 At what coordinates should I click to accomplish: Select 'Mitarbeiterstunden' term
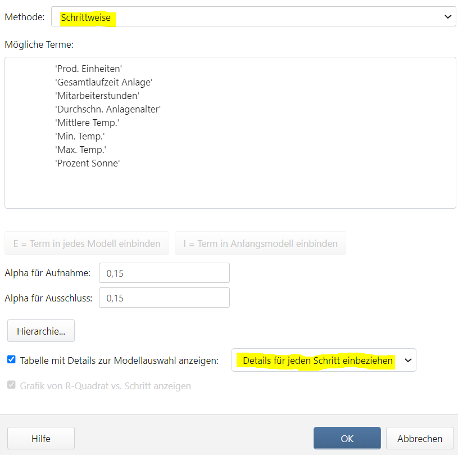click(97, 96)
